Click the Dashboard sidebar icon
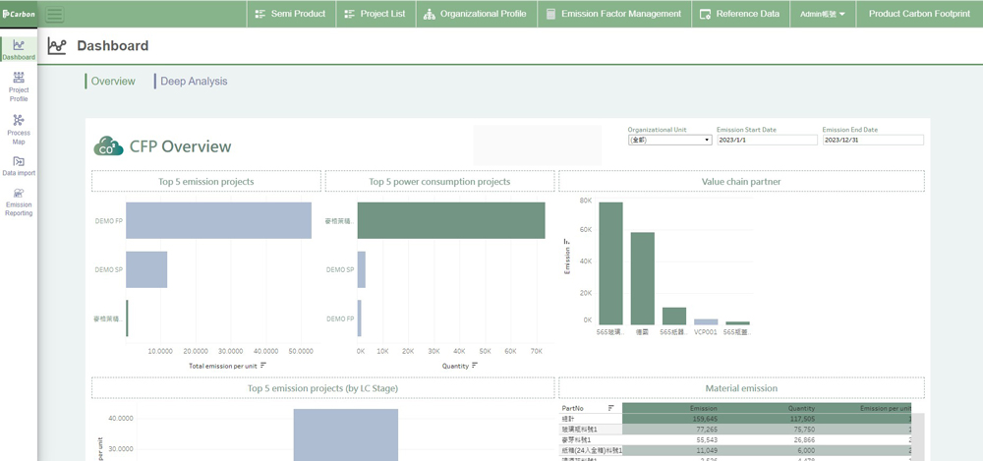The image size is (983, 461). [x=19, y=49]
